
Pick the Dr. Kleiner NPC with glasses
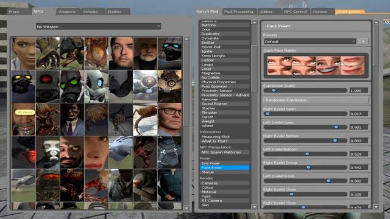(x=169, y=119)
